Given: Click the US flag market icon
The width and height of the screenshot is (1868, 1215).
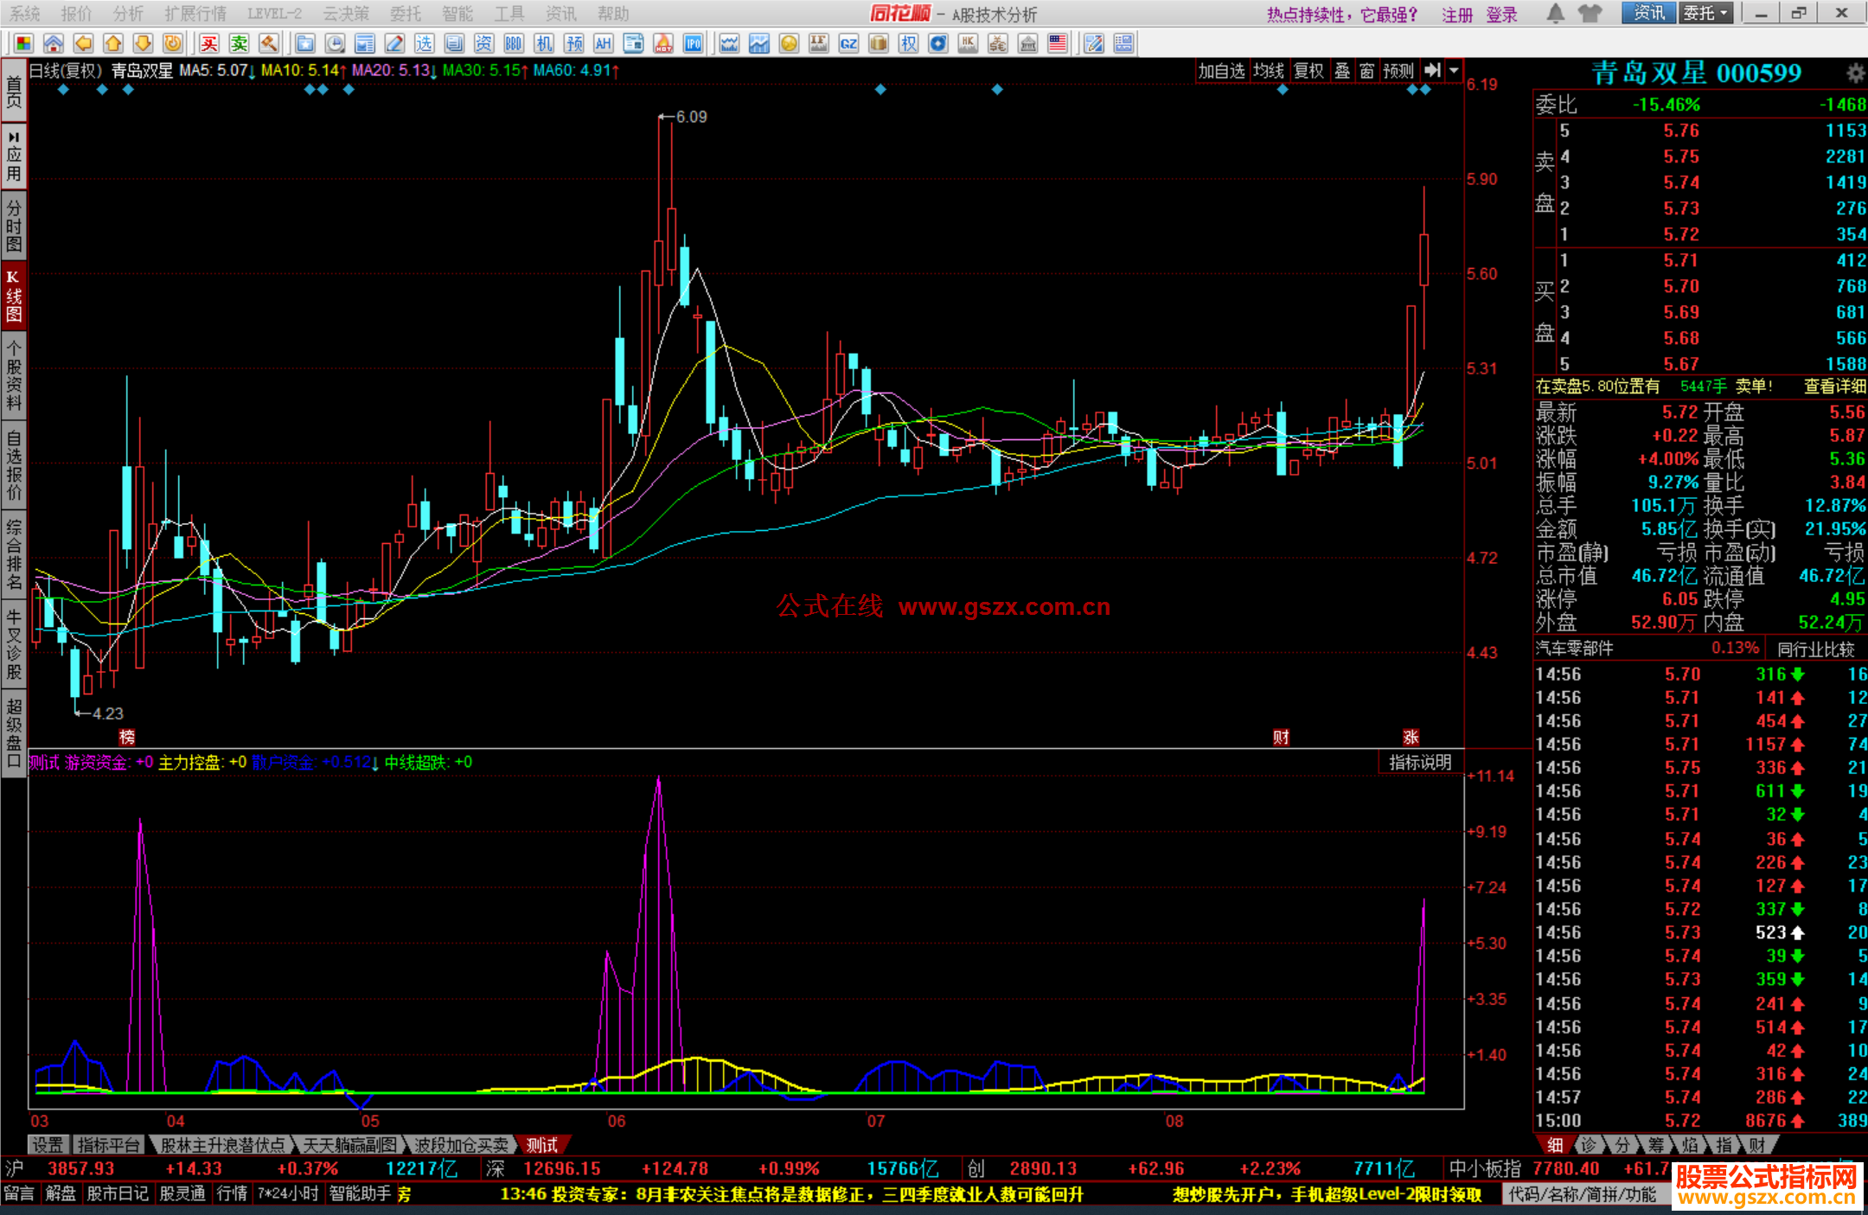Looking at the screenshot, I should pyautogui.click(x=1057, y=43).
